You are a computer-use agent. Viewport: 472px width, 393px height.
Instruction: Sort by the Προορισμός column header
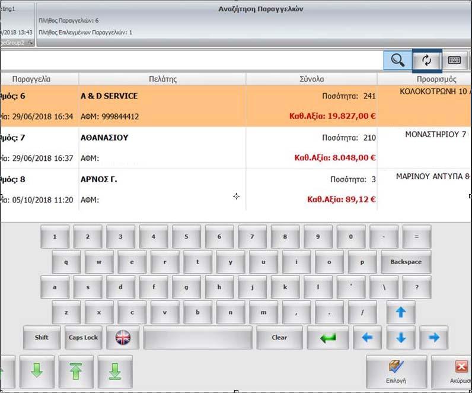tap(425, 79)
